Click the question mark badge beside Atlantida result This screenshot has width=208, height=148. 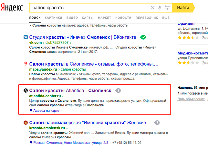coord(118,90)
